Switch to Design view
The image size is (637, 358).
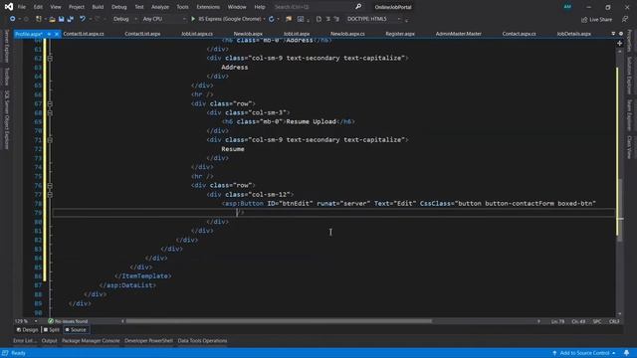[27, 330]
